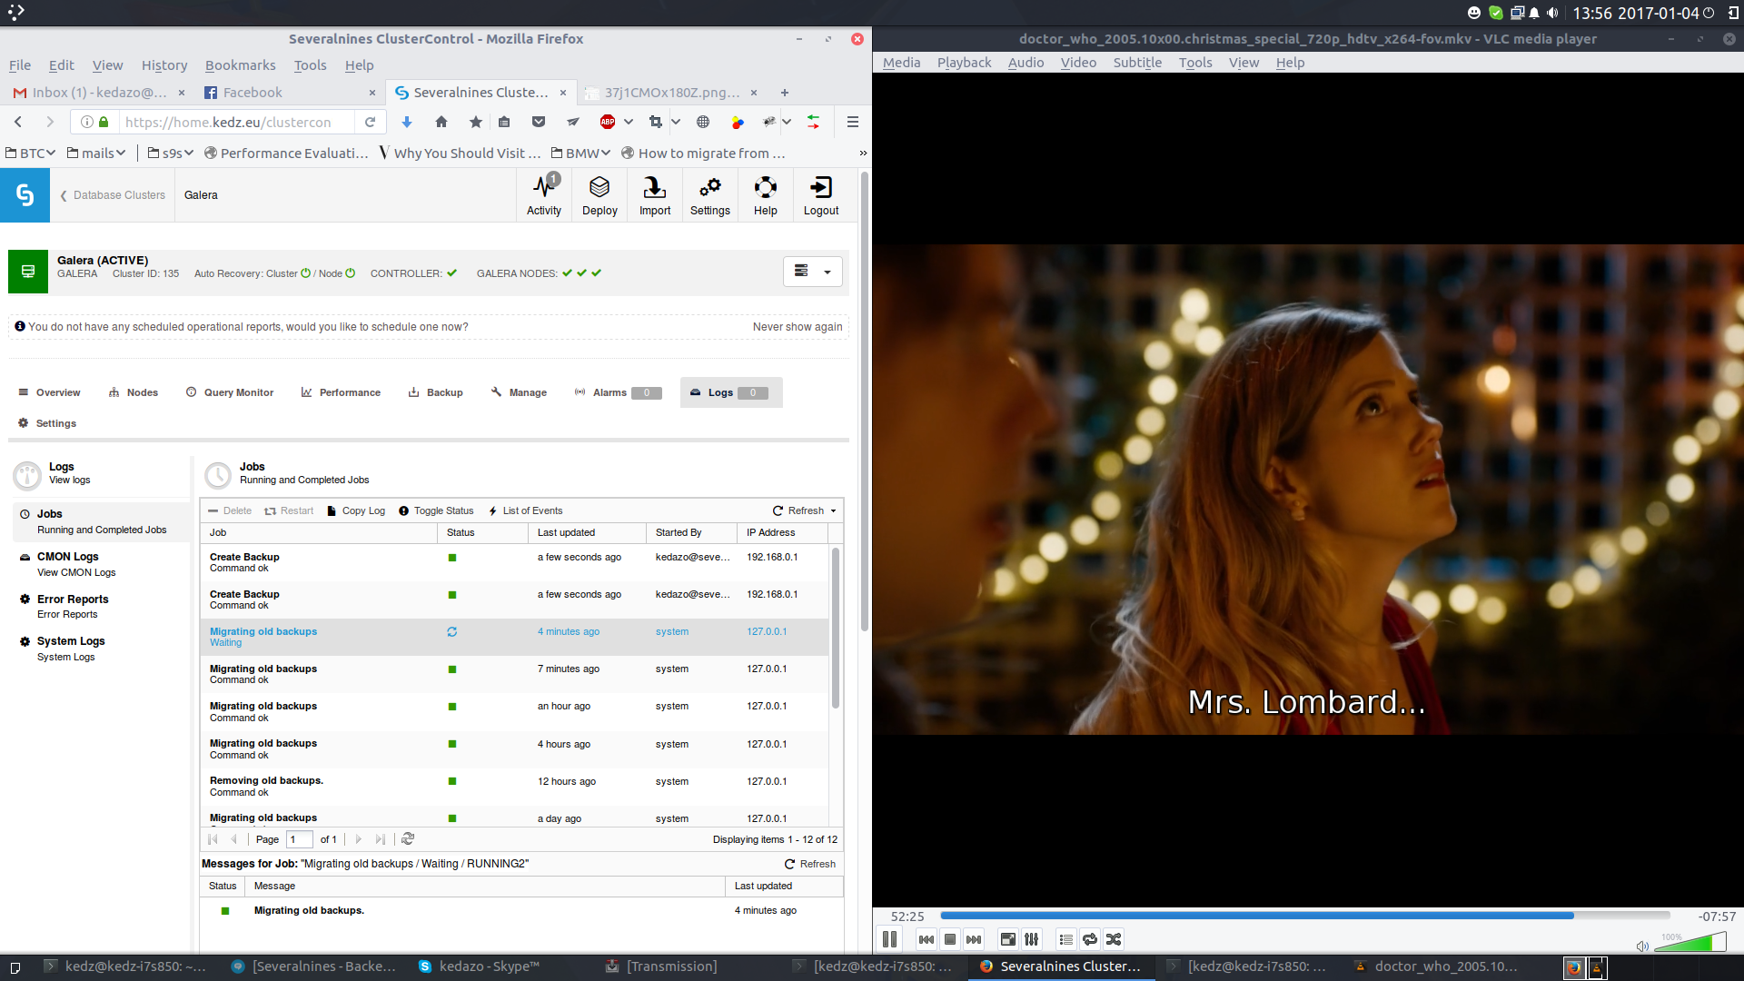Toggle Node auto recovery power icon
The image size is (1744, 981).
point(350,273)
